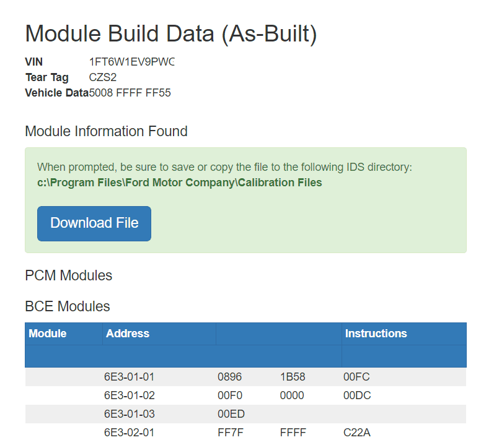Click the 00DC data value
The height and width of the screenshot is (440, 481).
357,395
